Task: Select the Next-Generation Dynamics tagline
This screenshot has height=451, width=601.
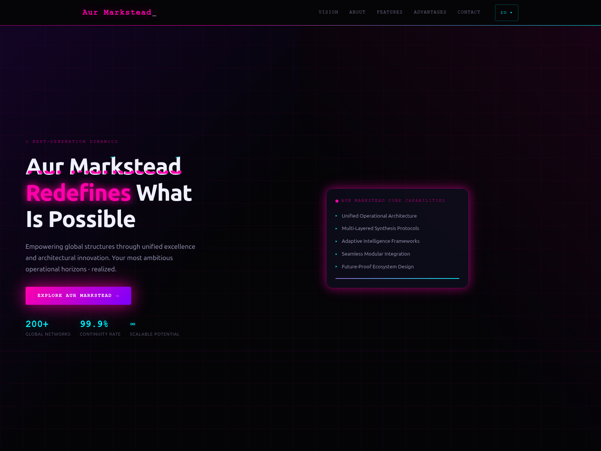Action: (x=72, y=142)
